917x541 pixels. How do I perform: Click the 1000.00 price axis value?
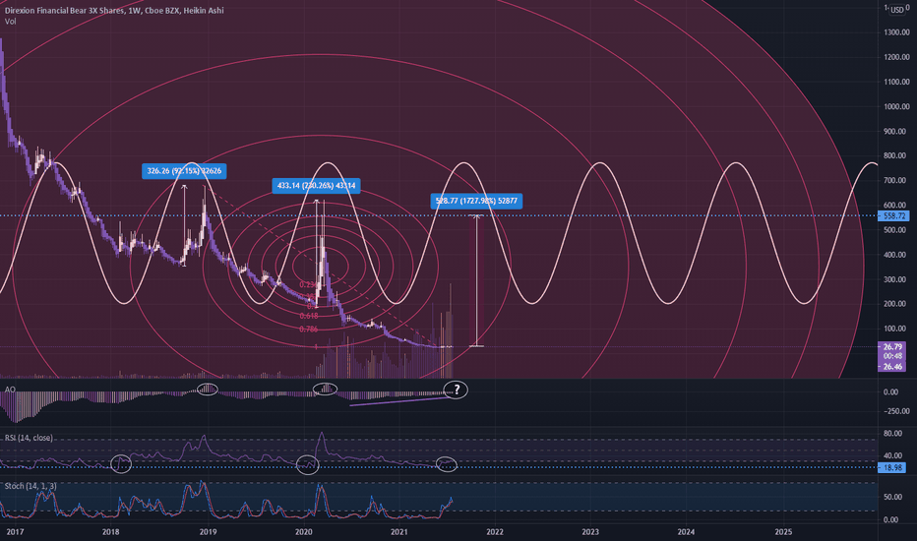coord(896,106)
